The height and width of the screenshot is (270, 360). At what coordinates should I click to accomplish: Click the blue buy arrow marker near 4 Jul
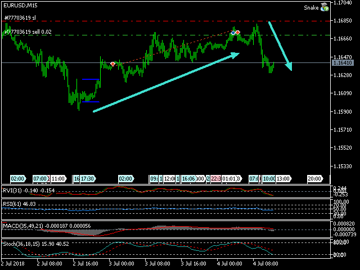[x=233, y=33]
